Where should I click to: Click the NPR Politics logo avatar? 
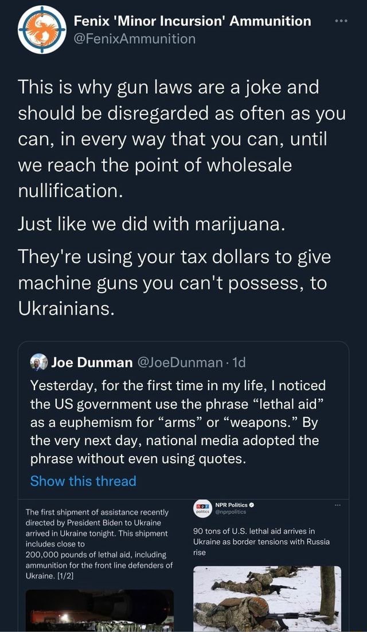[x=201, y=508]
